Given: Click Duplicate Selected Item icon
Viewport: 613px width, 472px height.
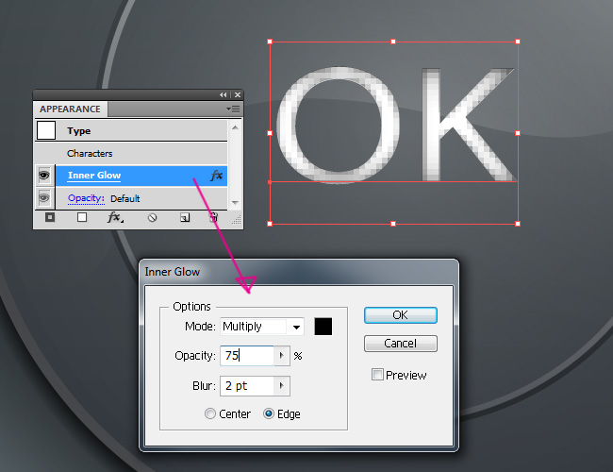Looking at the screenshot, I should 185,217.
